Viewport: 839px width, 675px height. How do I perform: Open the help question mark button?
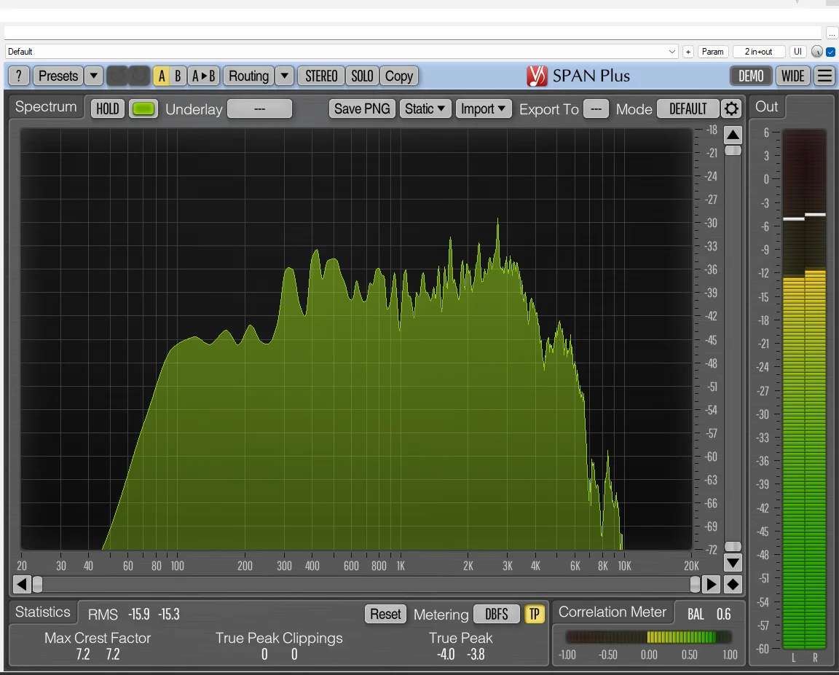point(19,76)
